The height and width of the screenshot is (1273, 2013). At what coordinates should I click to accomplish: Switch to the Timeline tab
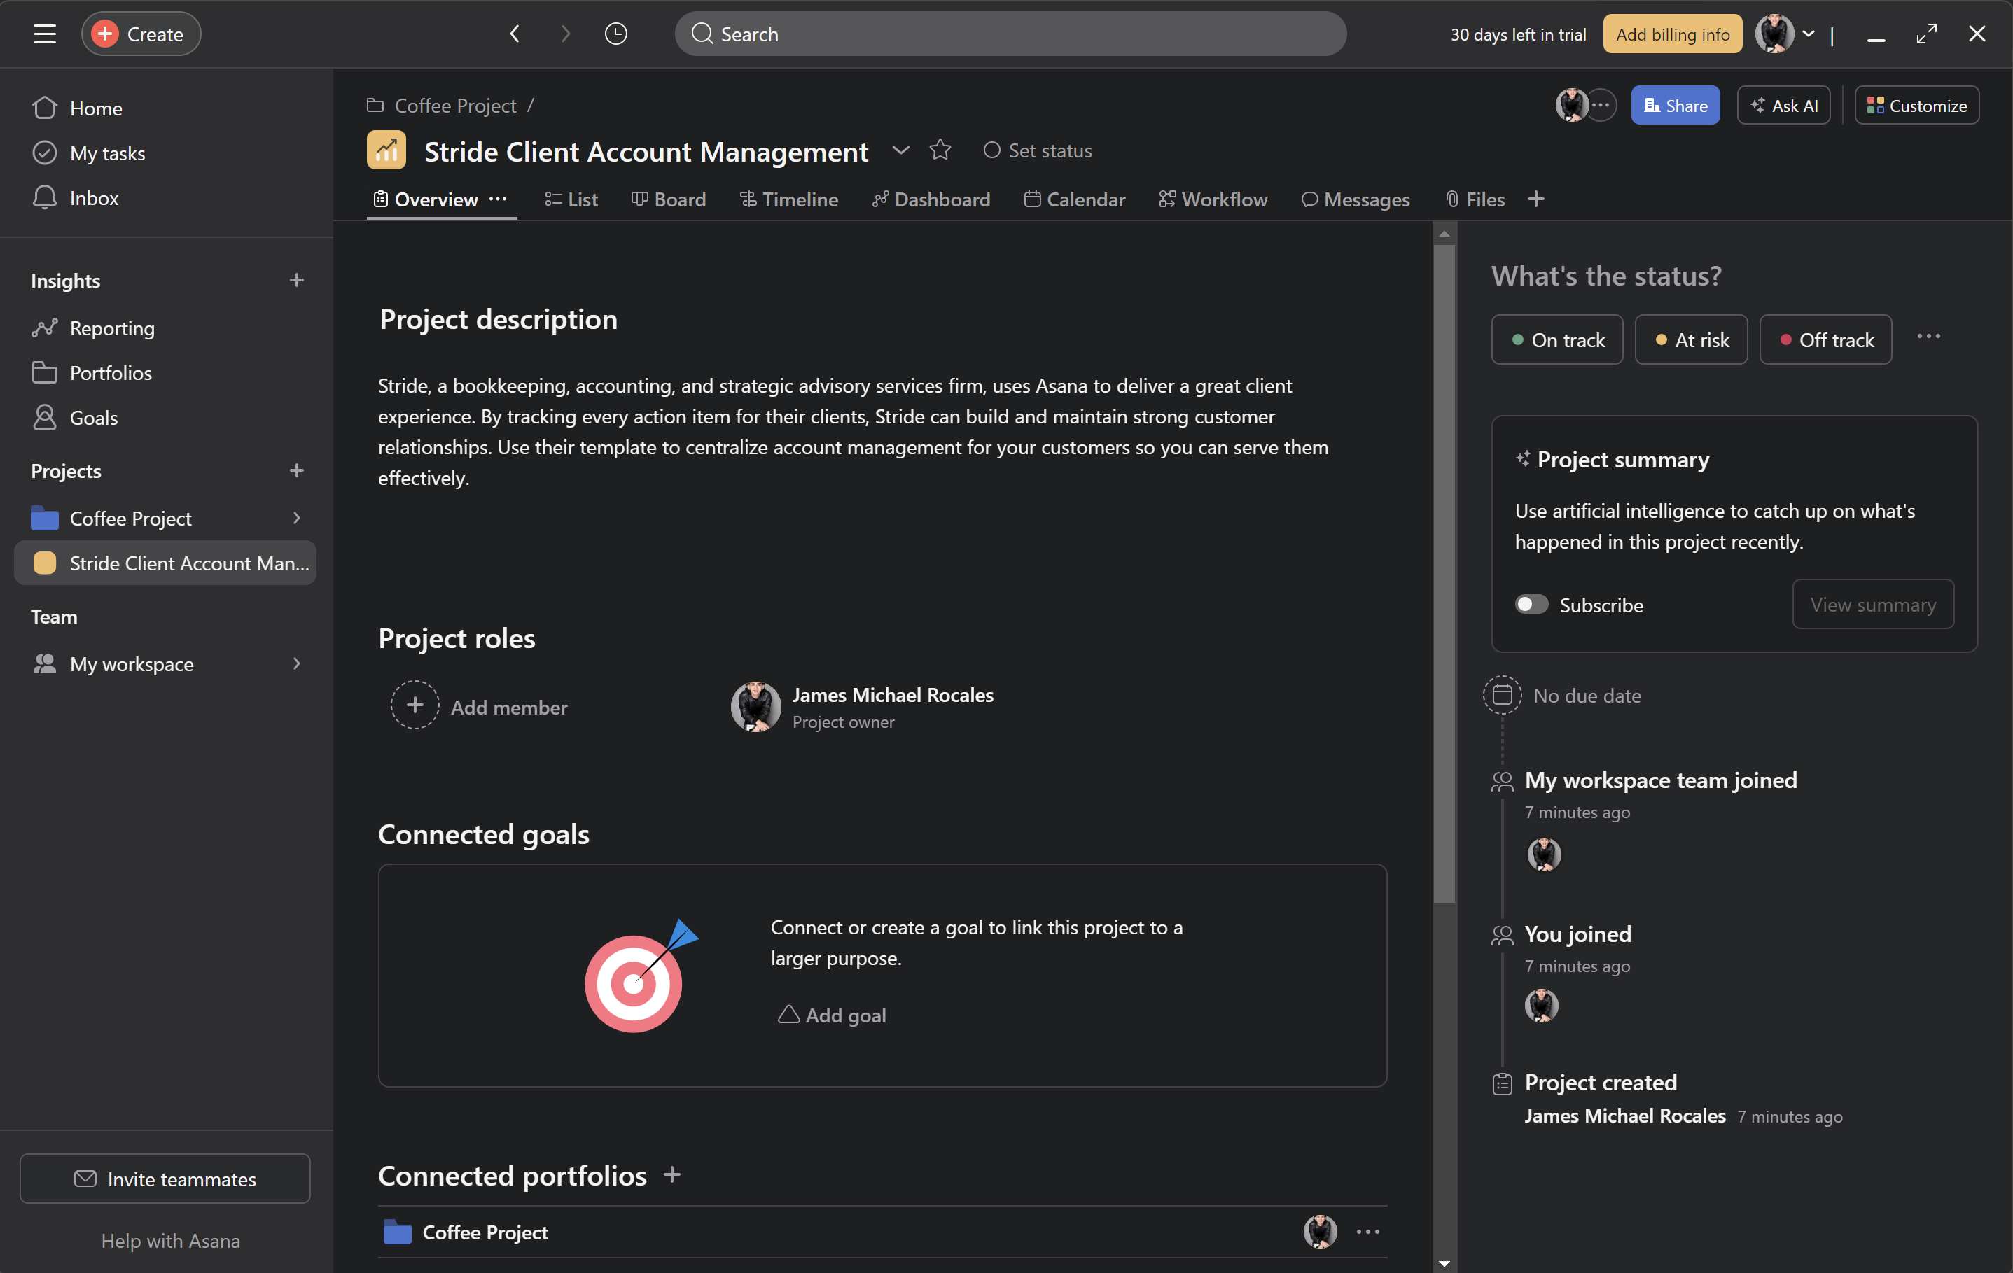(x=788, y=199)
